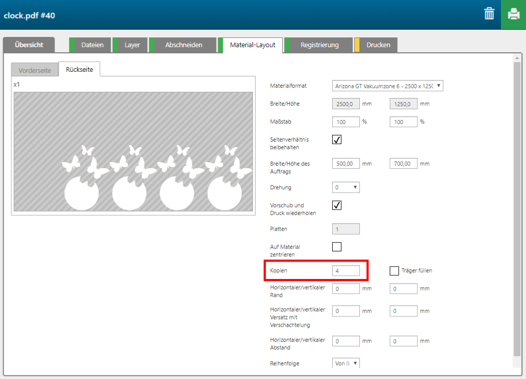Switch to the Vorderseite preview tab
Image resolution: width=526 pixels, height=379 pixels.
coord(34,70)
